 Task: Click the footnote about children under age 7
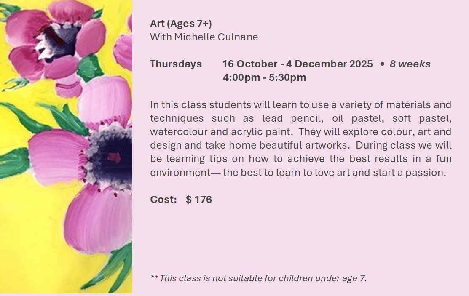pyautogui.click(x=258, y=278)
